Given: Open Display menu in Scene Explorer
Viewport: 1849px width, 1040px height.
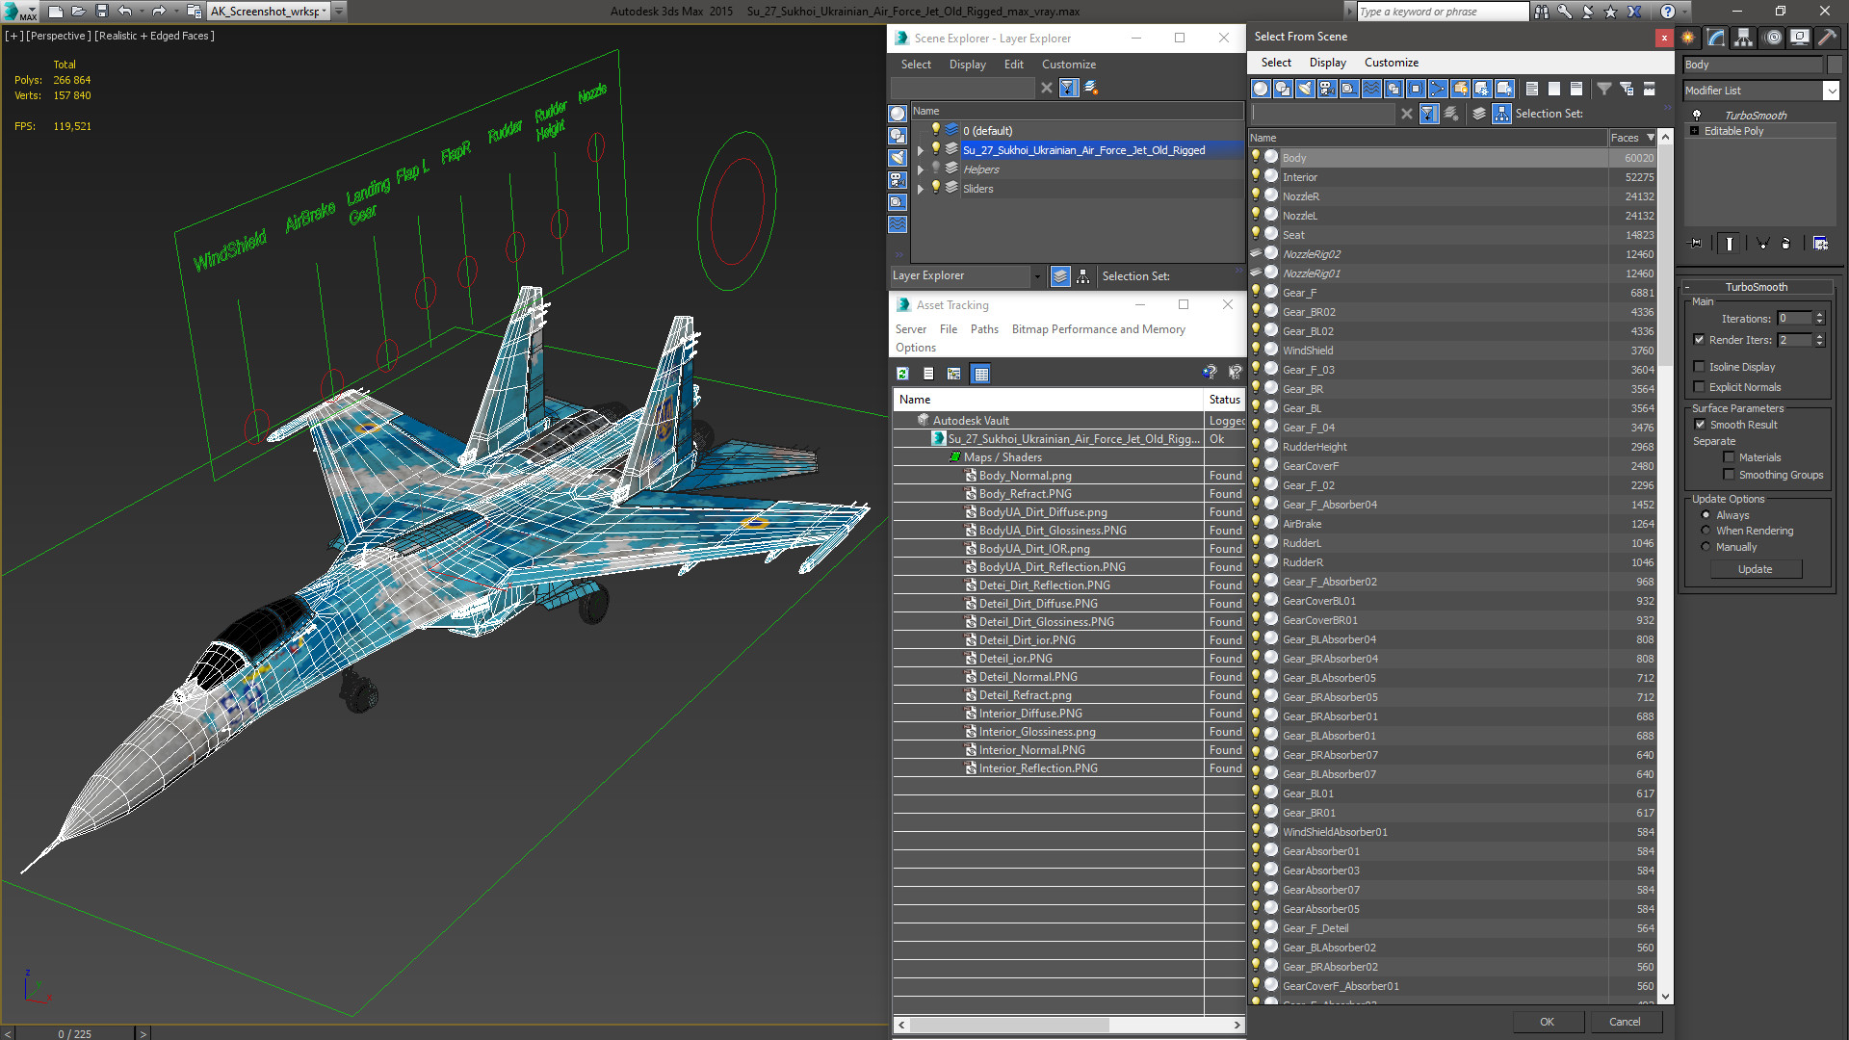Looking at the screenshot, I should pos(967,65).
